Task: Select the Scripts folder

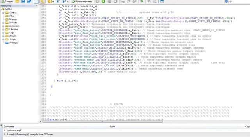Action: pos(13,39)
